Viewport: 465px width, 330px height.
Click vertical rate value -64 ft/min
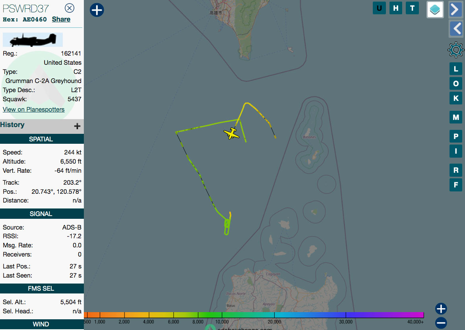coord(68,171)
